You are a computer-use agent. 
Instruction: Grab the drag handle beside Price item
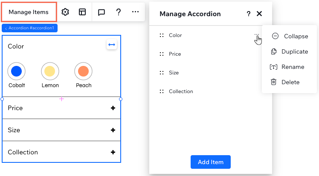click(x=162, y=54)
